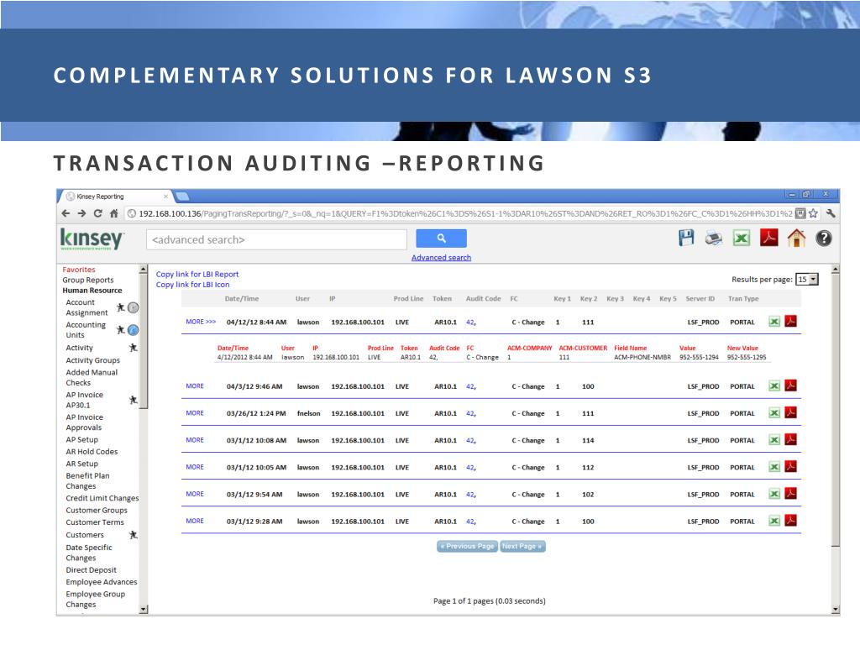Viewport: 860px width, 645px height.
Task: Export all results to PDF from toolbar
Action: tap(769, 238)
